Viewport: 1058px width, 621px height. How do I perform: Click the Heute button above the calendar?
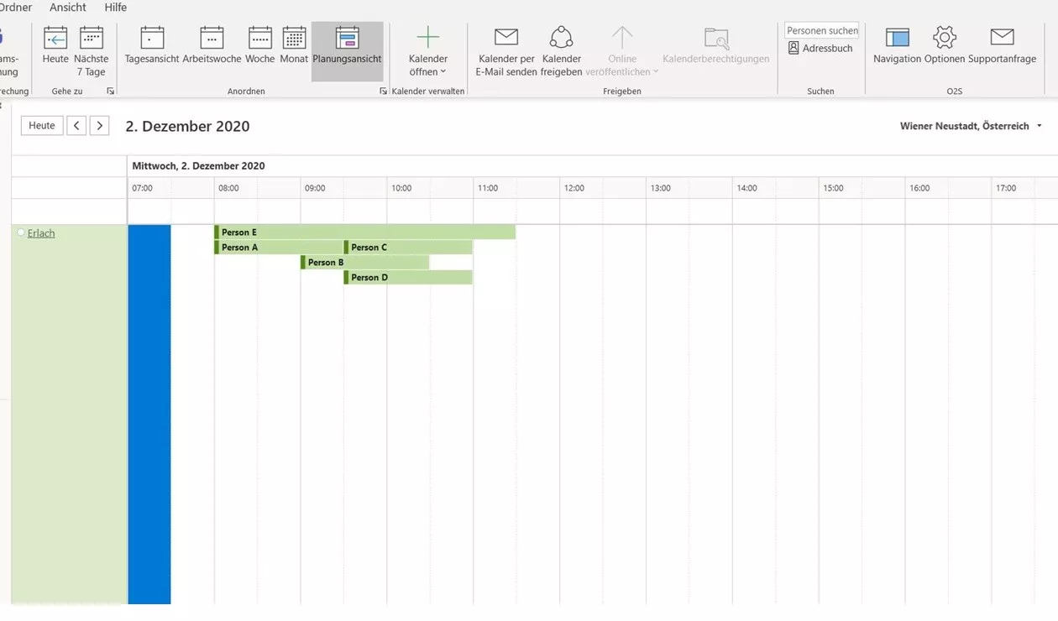click(x=42, y=126)
